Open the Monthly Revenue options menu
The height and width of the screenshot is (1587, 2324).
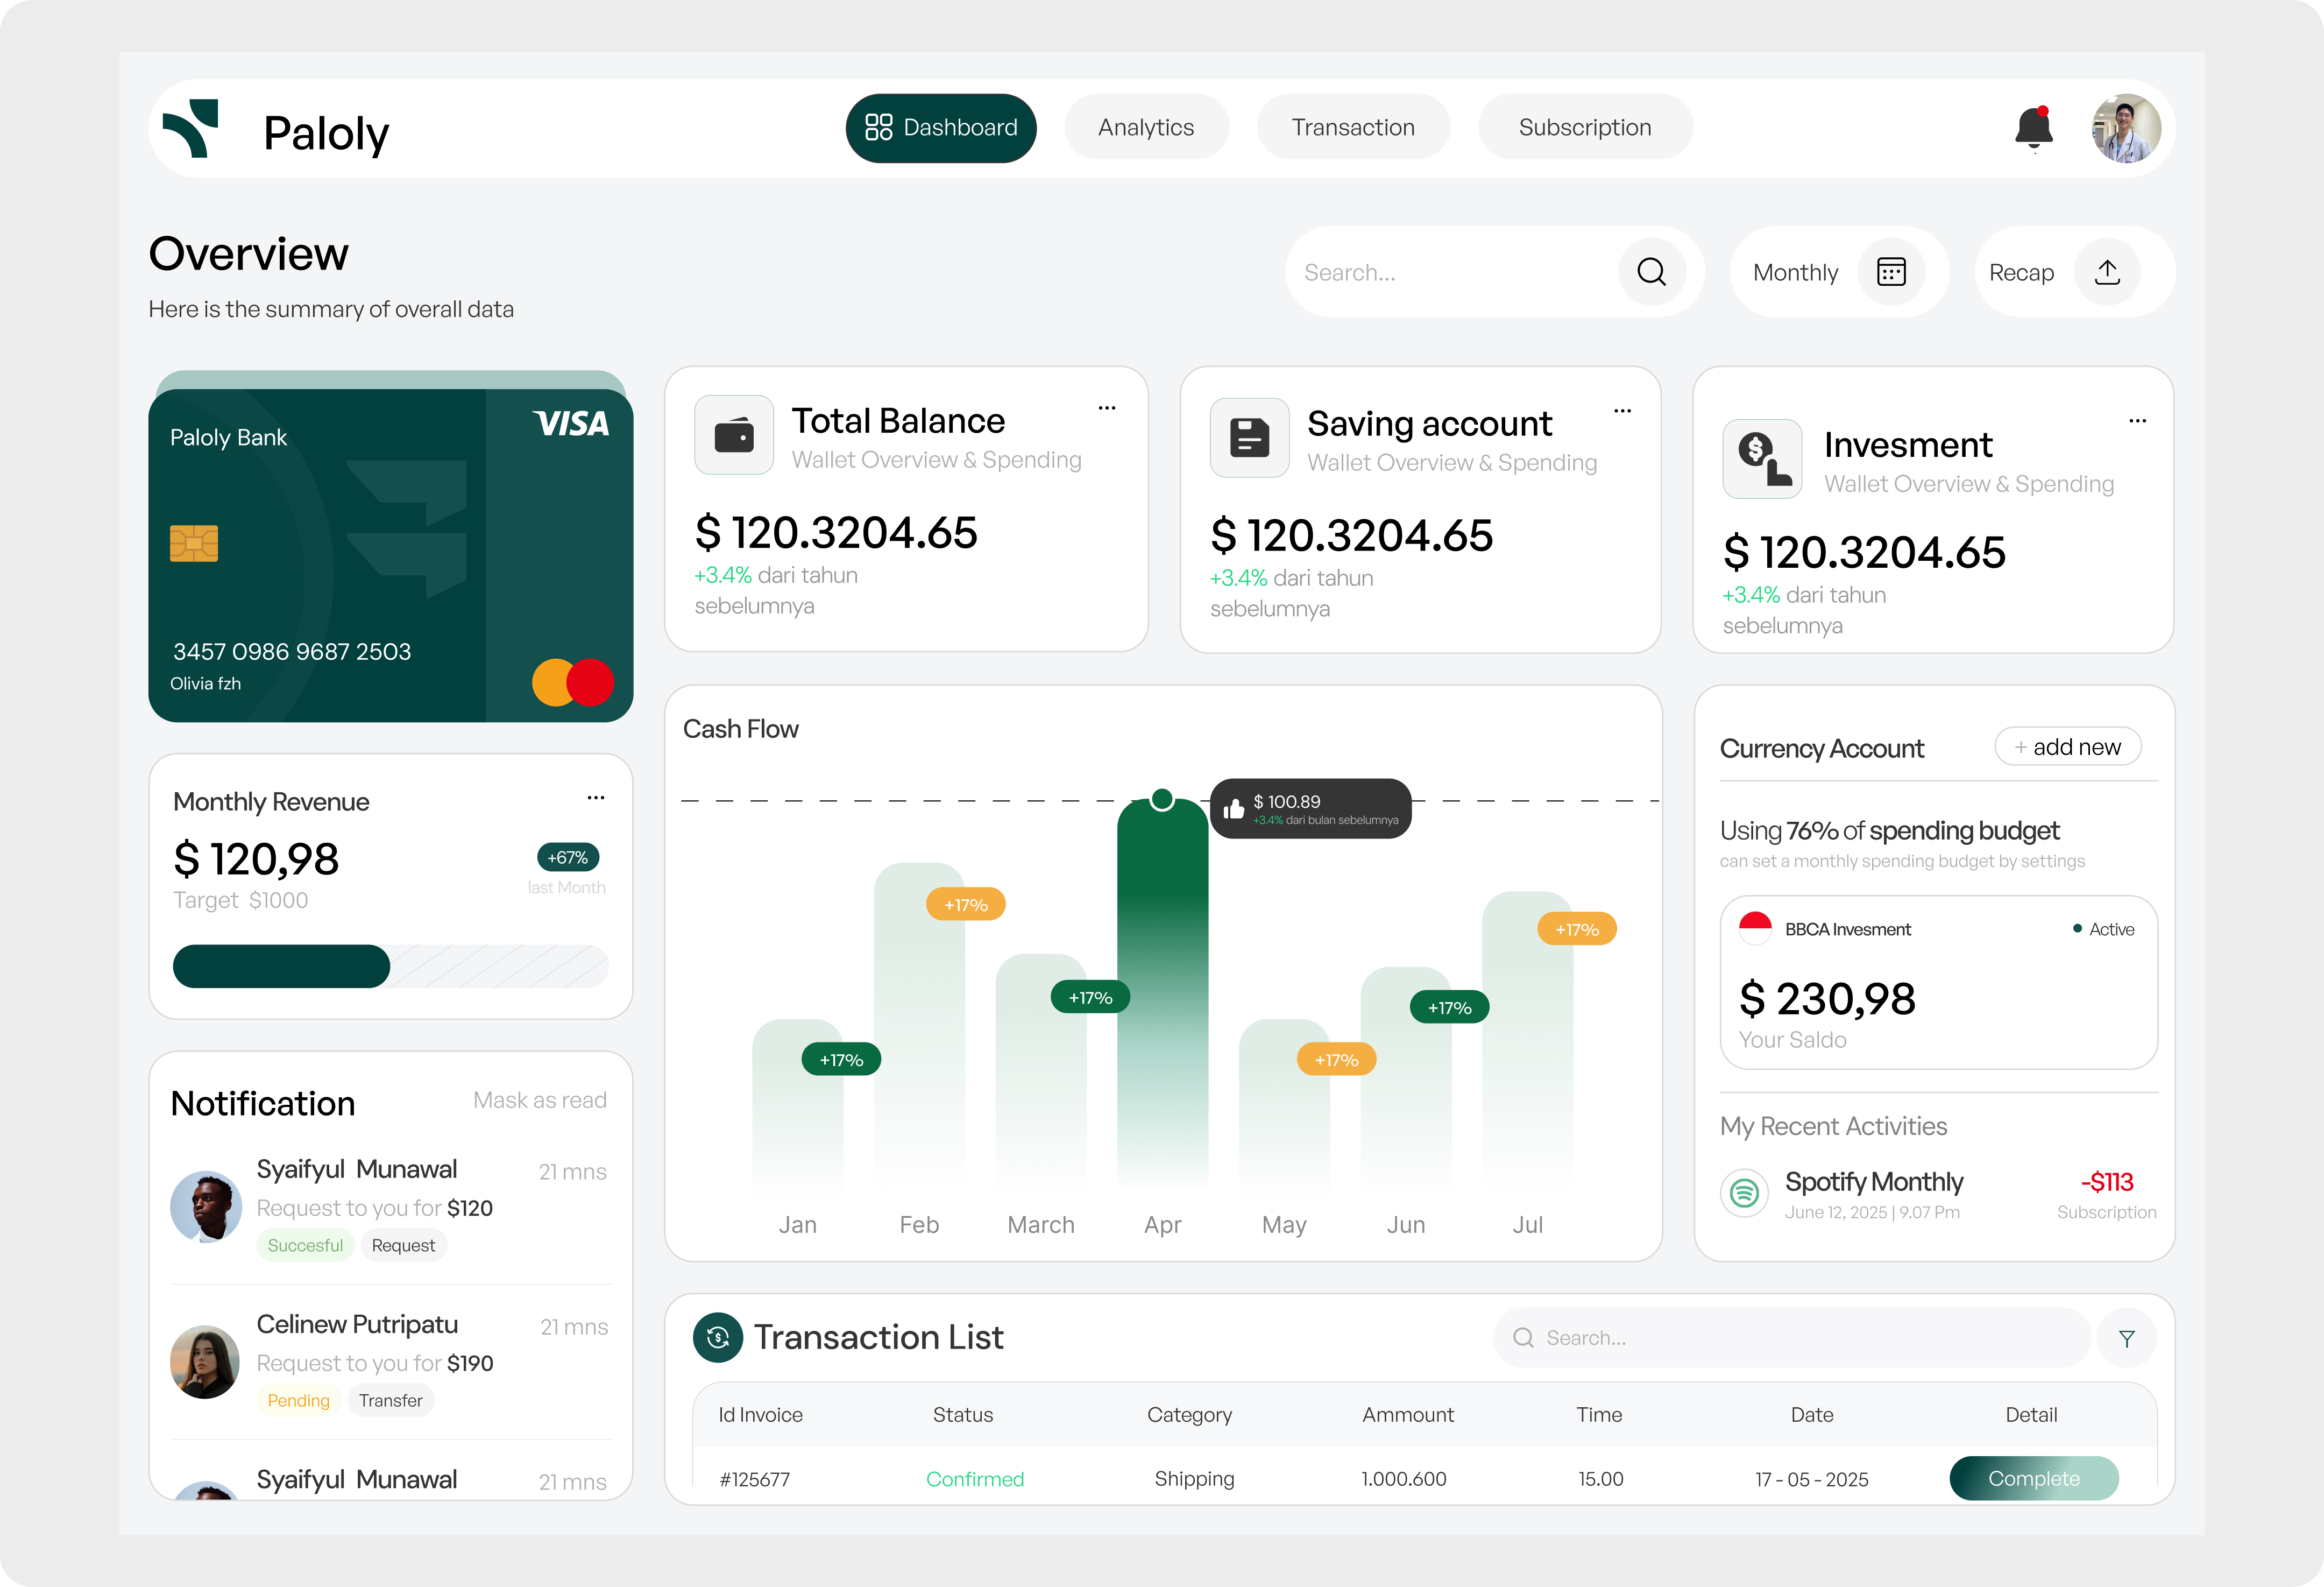point(596,798)
